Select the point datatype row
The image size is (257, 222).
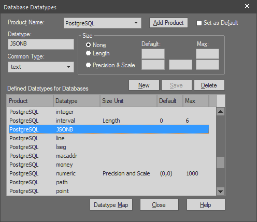[109, 191]
